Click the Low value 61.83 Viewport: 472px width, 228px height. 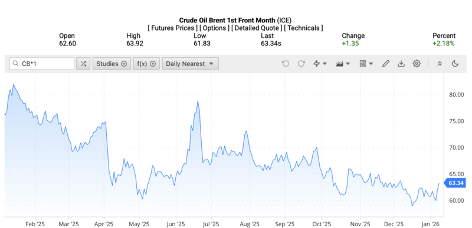[202, 44]
